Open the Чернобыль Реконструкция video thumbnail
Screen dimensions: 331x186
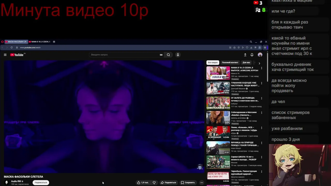[218, 176]
